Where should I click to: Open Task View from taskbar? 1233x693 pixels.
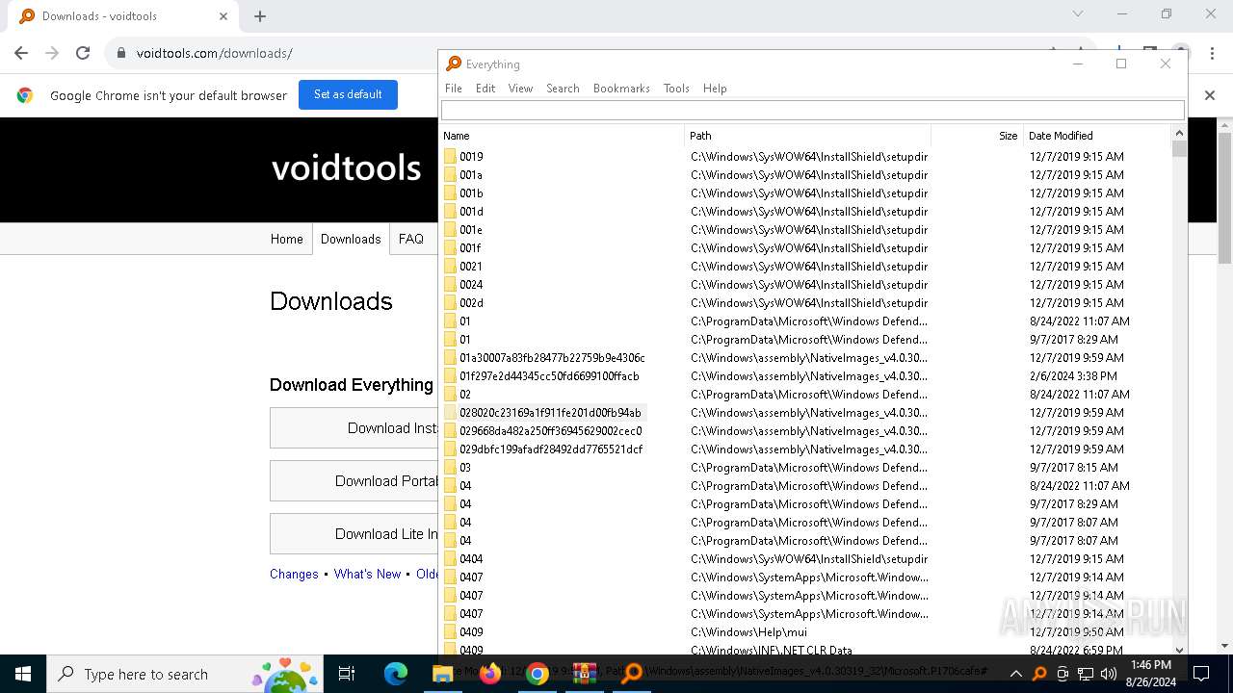pos(348,674)
